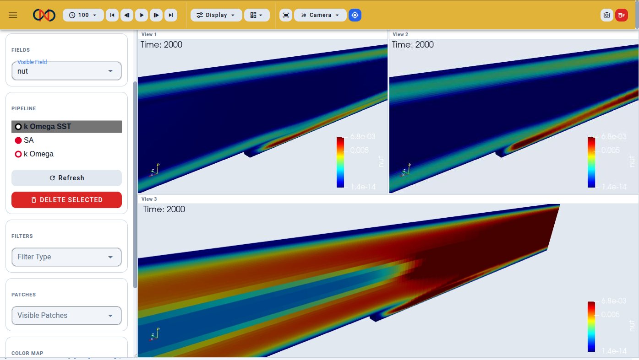
Task: Play the simulation animation
Action: tap(142, 15)
